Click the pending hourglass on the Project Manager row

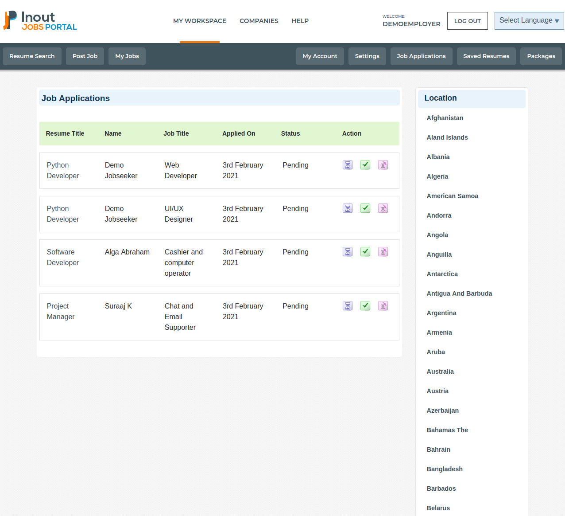(x=347, y=305)
